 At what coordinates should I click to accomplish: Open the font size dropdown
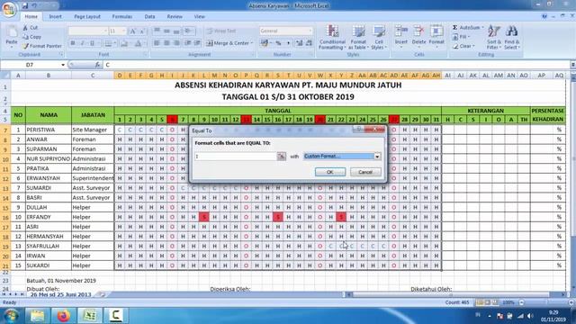pyautogui.click(x=124, y=31)
